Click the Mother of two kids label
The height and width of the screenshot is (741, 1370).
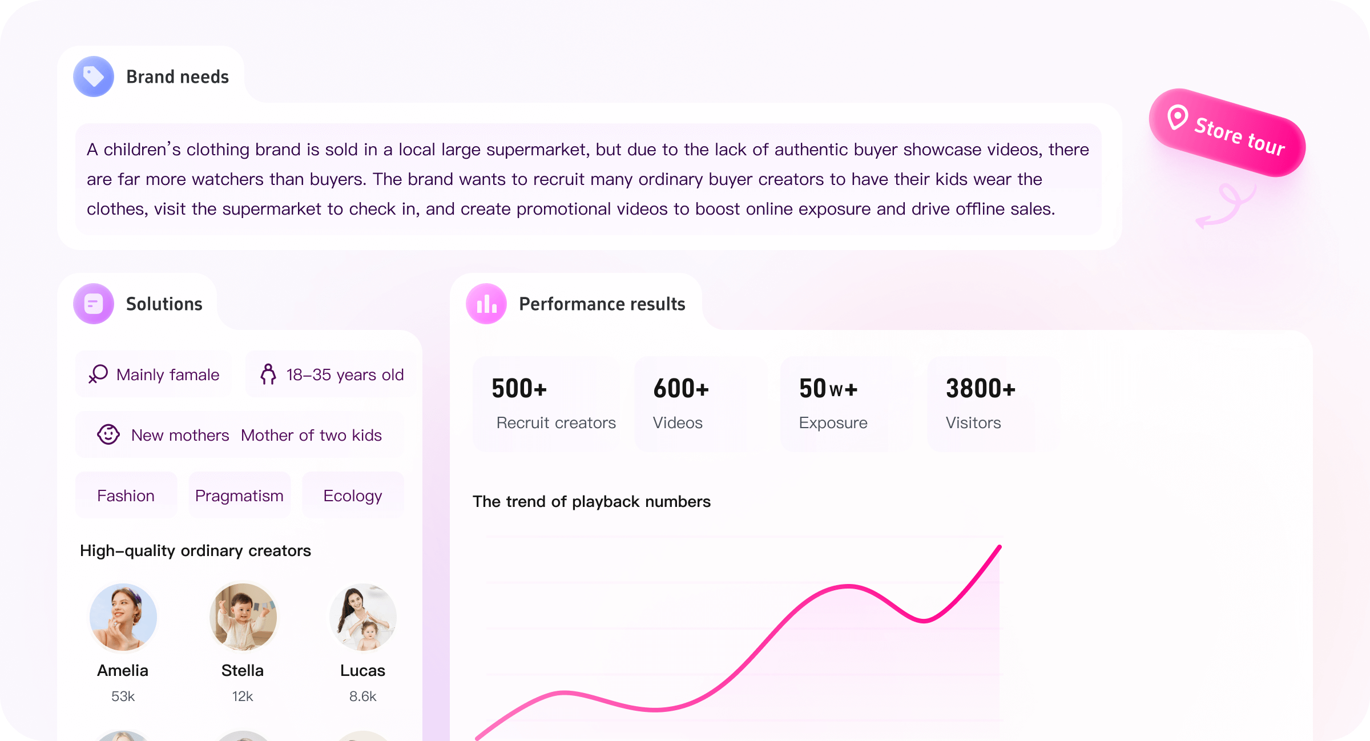[311, 435]
